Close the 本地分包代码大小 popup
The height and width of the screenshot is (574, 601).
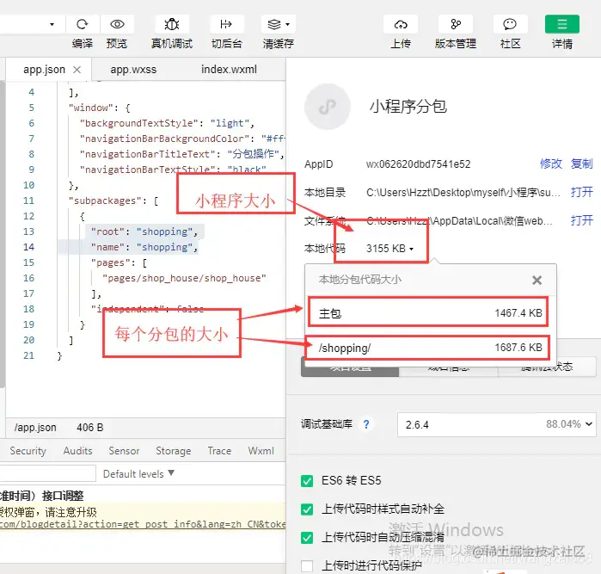click(537, 280)
